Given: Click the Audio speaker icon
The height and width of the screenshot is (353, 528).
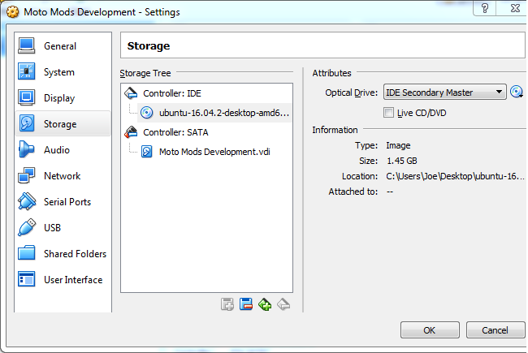Looking at the screenshot, I should 26,149.
